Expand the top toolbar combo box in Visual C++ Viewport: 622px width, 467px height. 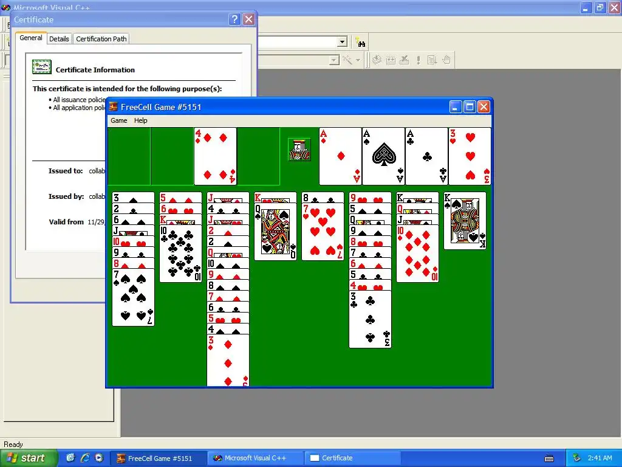pos(343,42)
